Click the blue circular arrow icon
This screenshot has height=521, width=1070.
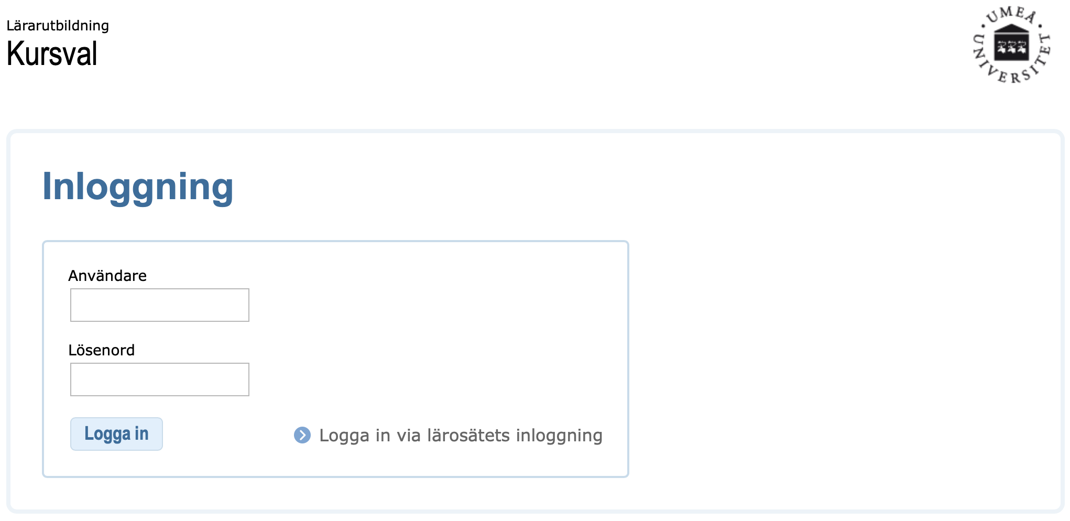302,435
